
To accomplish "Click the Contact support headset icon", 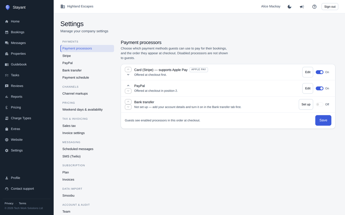I will [x=7, y=189].
